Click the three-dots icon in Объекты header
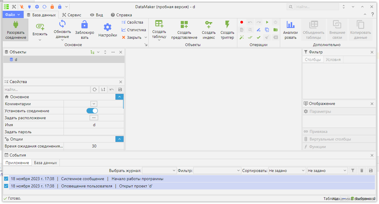The image size is (379, 204). [113, 52]
